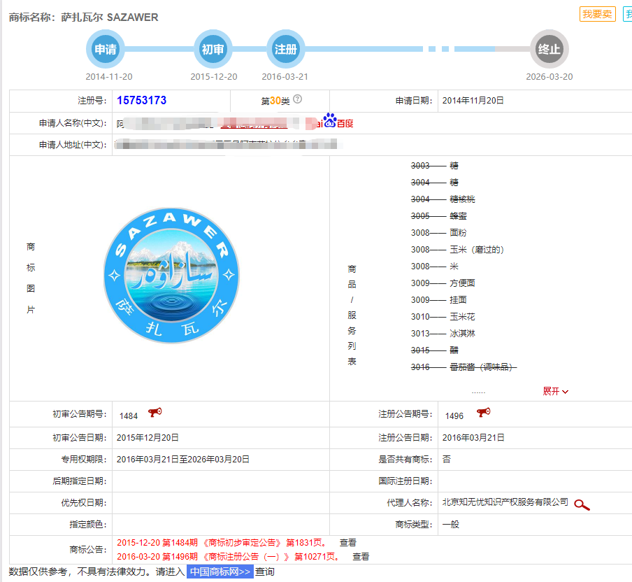The image size is (632, 582).
Task: Click the 申请 stage circle
Action: [106, 49]
